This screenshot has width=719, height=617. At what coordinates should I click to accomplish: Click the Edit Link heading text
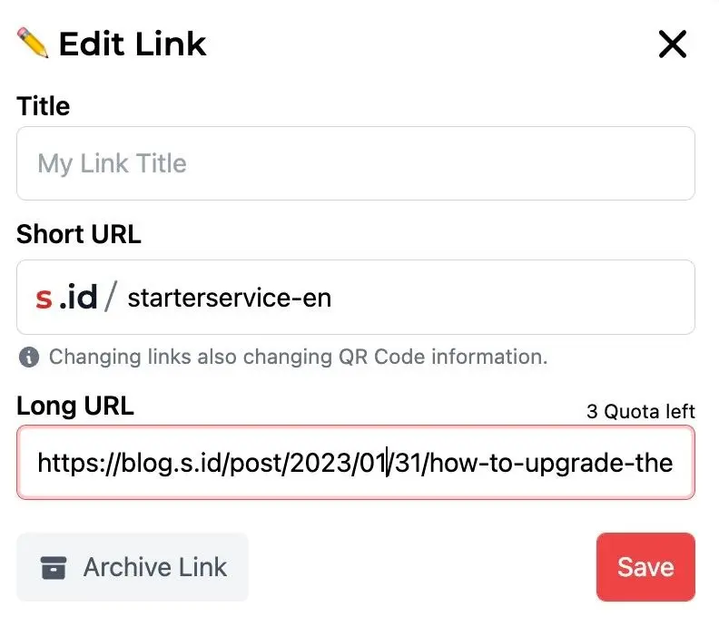[133, 44]
